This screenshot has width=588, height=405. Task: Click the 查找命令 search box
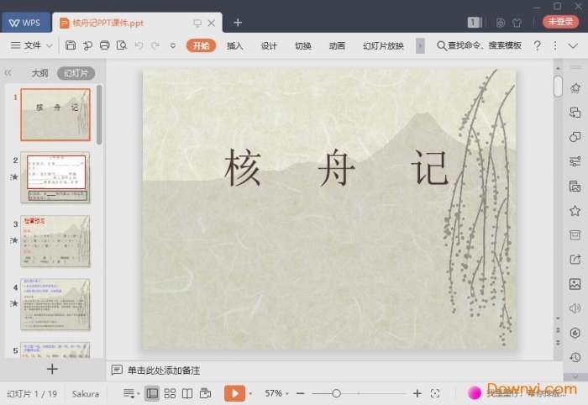click(480, 45)
